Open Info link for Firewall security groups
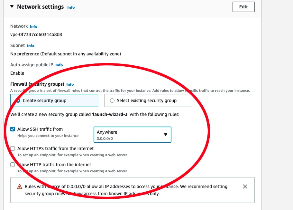The image size is (293, 210). coord(70,84)
